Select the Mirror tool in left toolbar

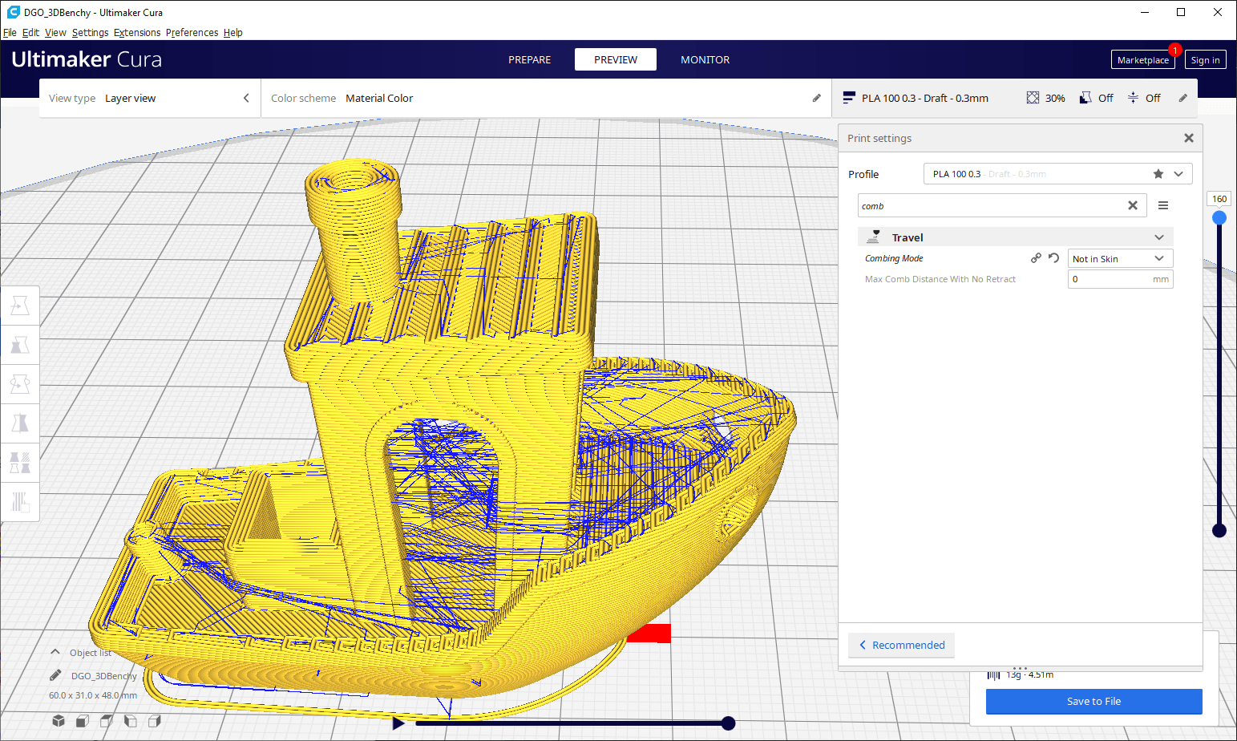pos(20,423)
